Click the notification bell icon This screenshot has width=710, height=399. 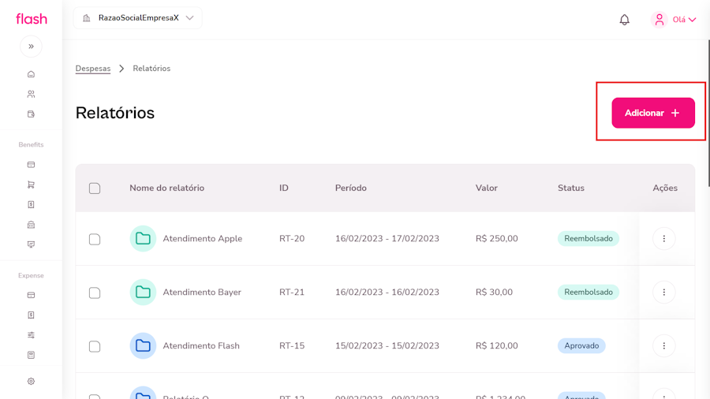coord(624,20)
